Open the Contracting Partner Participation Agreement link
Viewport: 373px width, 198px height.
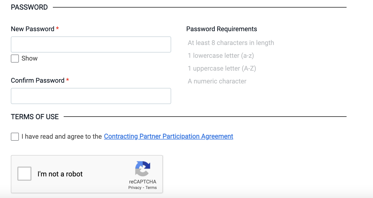click(x=168, y=136)
